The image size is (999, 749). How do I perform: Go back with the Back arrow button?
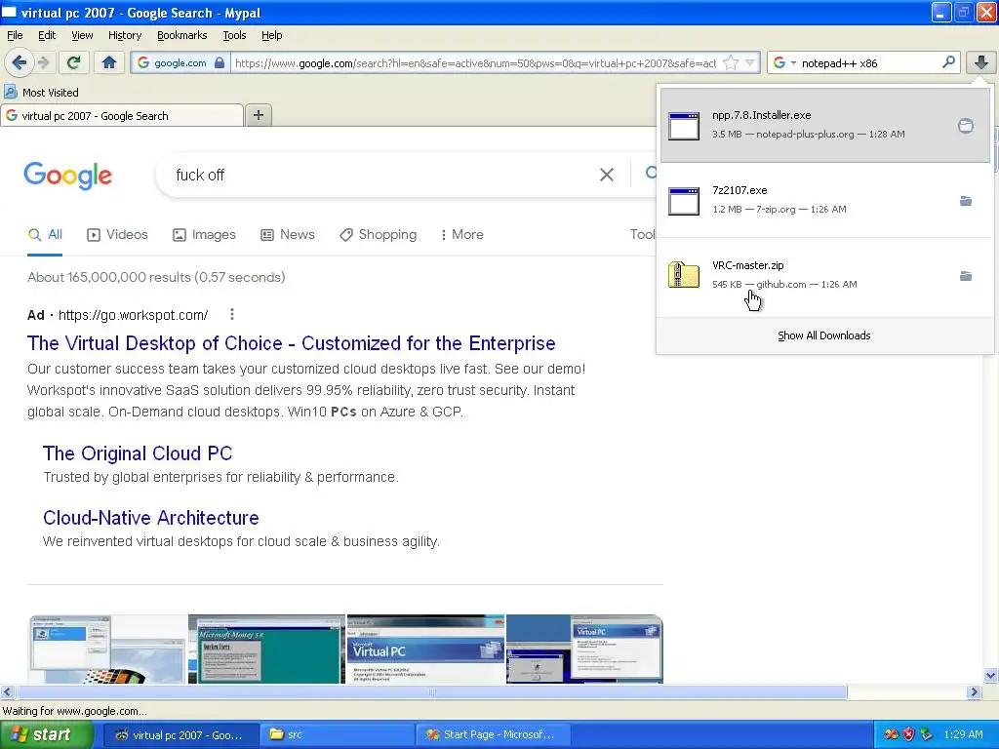click(x=20, y=62)
